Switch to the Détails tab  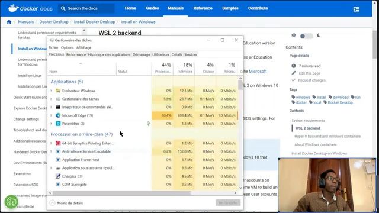[x=176, y=54]
